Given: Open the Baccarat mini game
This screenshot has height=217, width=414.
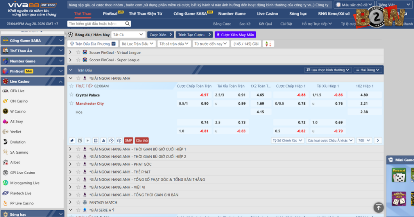Looking at the screenshot, I should pos(399,175).
